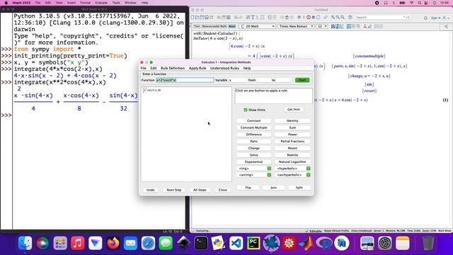Click the Bold formatting icon
Viewport: 453px width, 255px height.
click(x=333, y=26)
